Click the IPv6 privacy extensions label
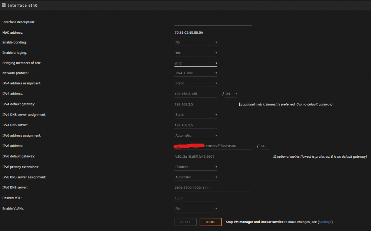 pyautogui.click(x=20, y=167)
